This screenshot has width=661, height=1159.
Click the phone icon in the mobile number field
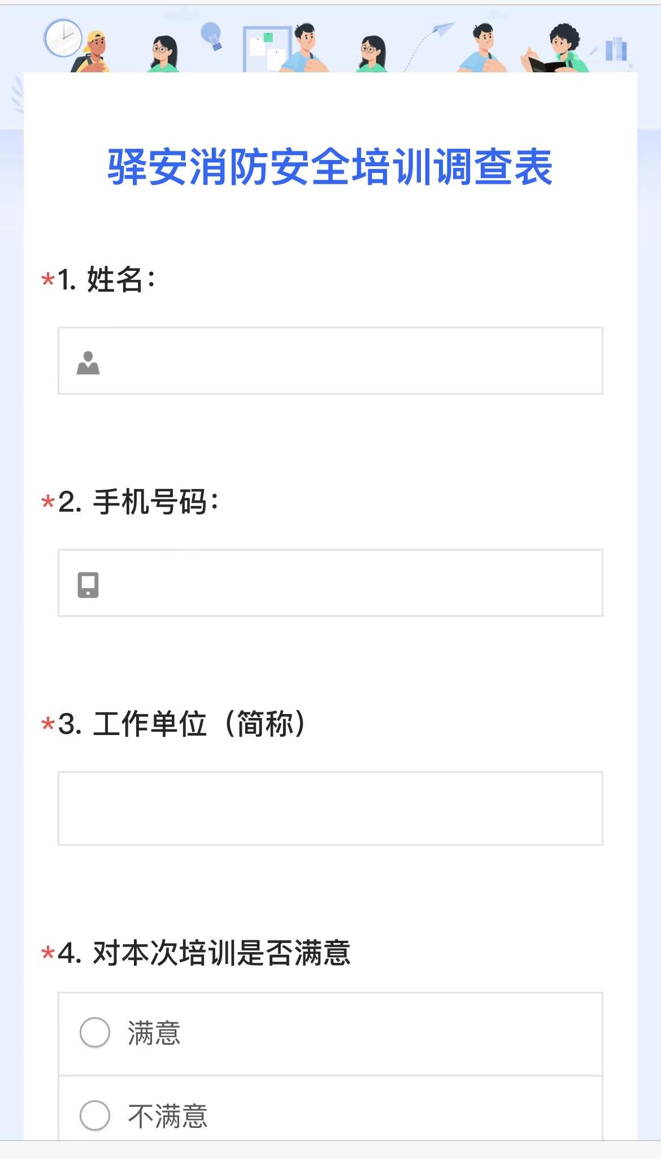[x=88, y=585]
